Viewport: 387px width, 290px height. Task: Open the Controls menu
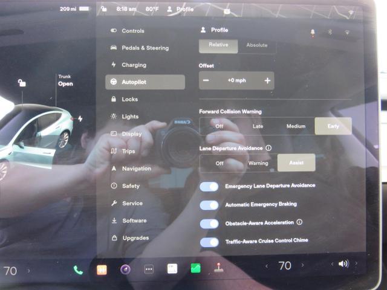[128, 31]
